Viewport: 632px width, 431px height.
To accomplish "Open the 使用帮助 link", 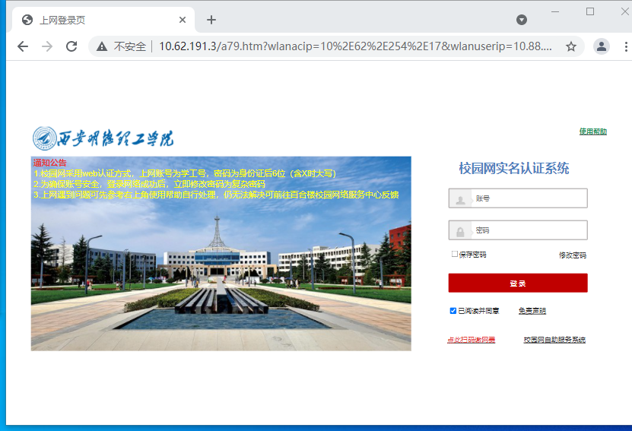I will click(x=592, y=132).
